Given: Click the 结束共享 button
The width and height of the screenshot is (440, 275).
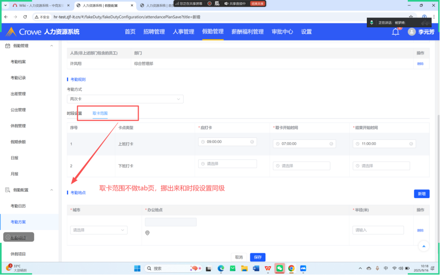Looking at the screenshot, I should (x=257, y=4).
